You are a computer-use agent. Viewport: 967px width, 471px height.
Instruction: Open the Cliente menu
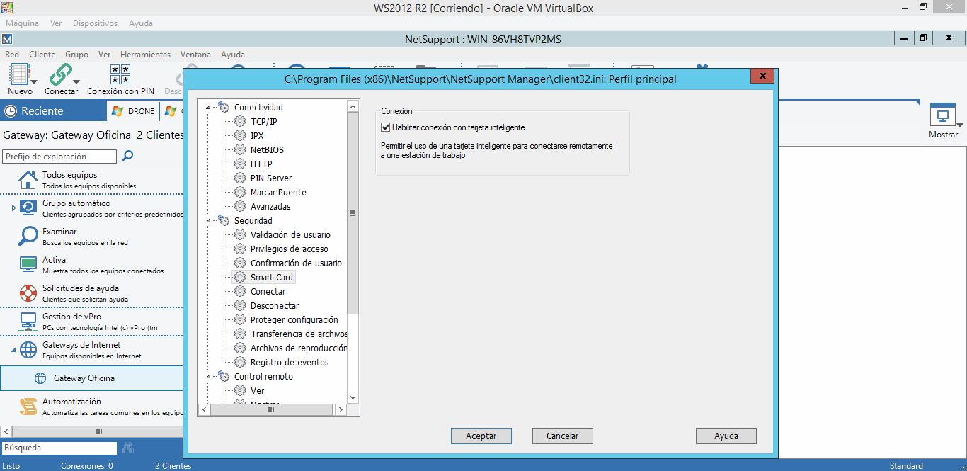[x=42, y=54]
